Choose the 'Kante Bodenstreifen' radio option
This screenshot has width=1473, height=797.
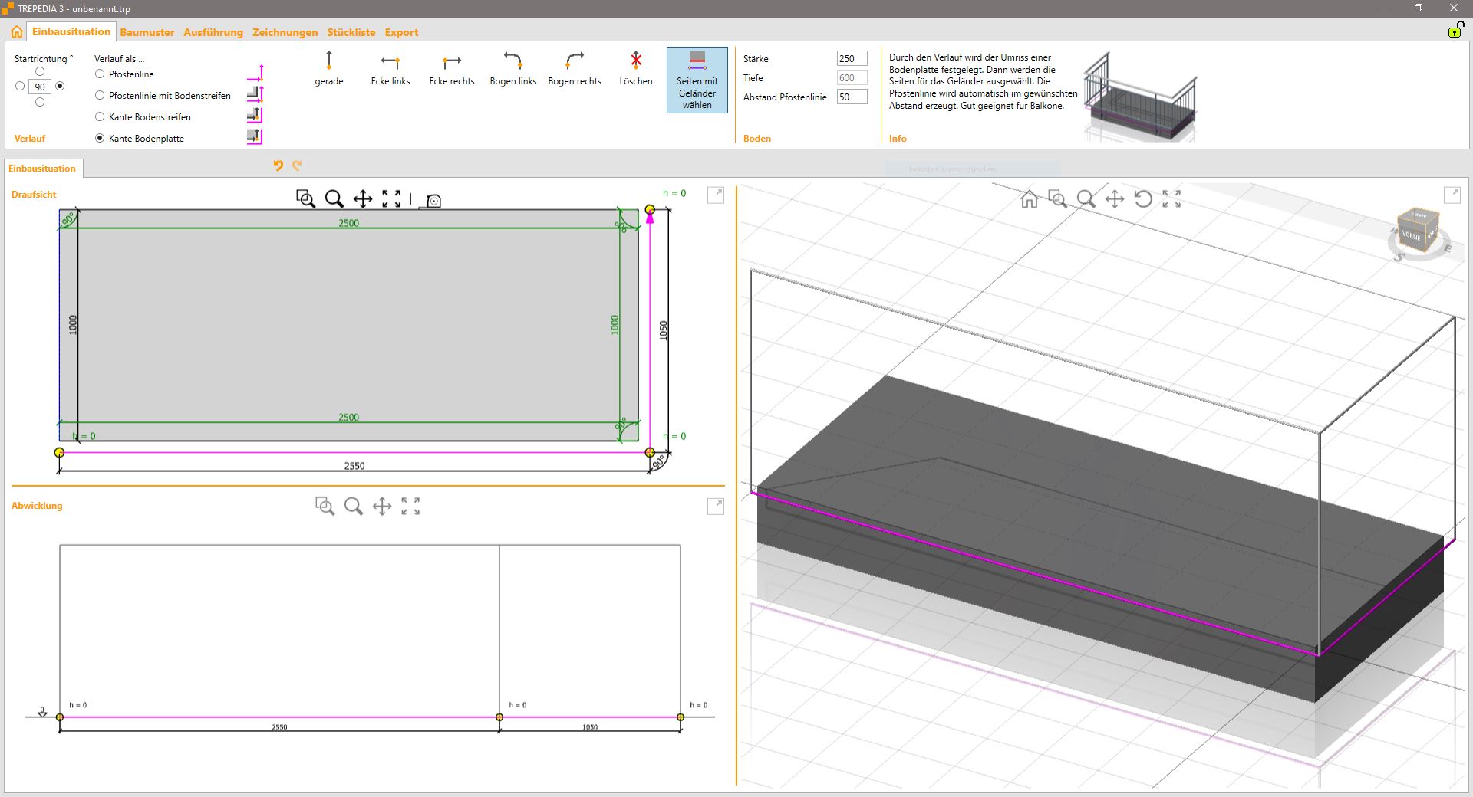point(100,117)
